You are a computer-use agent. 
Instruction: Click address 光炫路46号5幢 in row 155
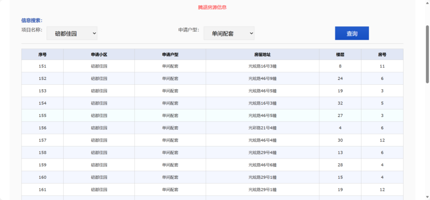[x=262, y=116]
